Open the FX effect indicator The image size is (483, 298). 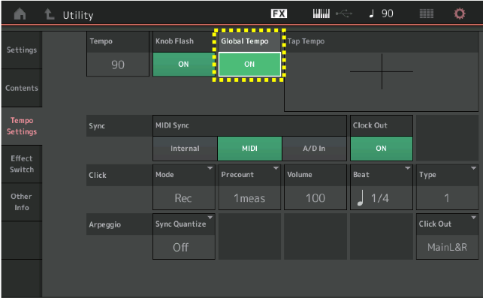point(279,14)
